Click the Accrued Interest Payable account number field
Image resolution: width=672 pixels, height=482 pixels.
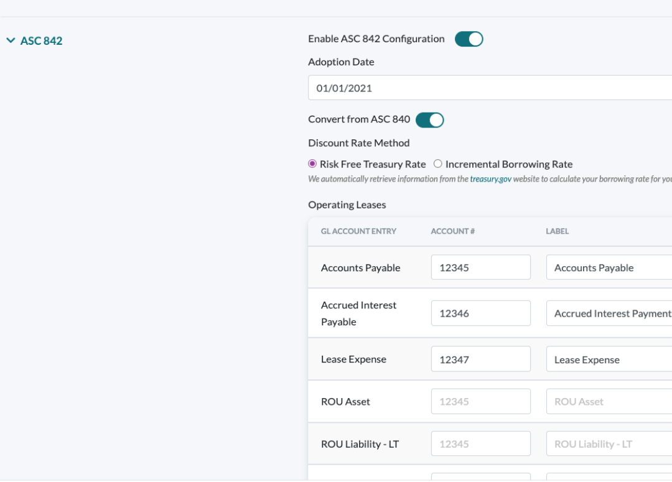pos(480,313)
